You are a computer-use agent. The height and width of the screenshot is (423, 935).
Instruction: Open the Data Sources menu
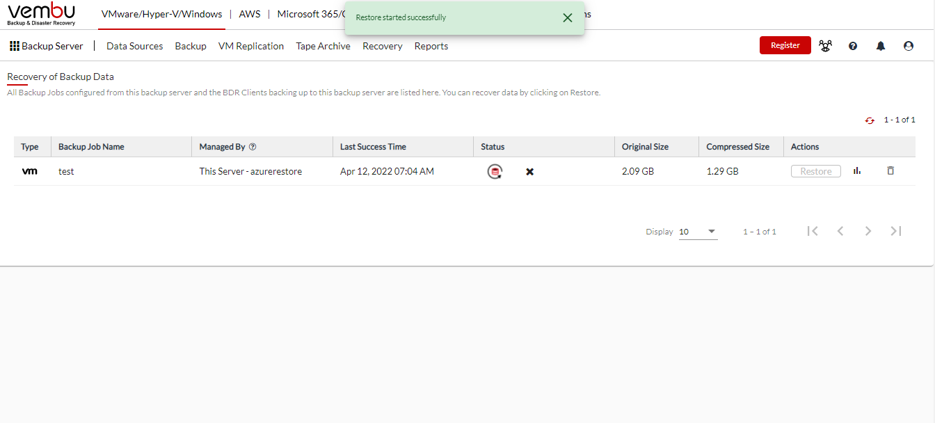pos(134,46)
